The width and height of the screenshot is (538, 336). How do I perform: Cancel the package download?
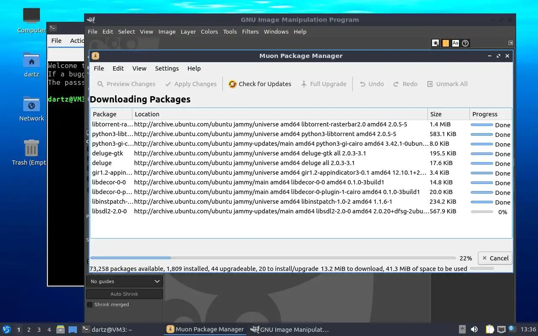coord(495,258)
